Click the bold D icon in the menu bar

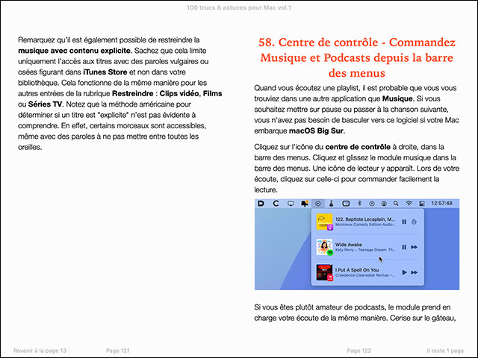click(260, 203)
